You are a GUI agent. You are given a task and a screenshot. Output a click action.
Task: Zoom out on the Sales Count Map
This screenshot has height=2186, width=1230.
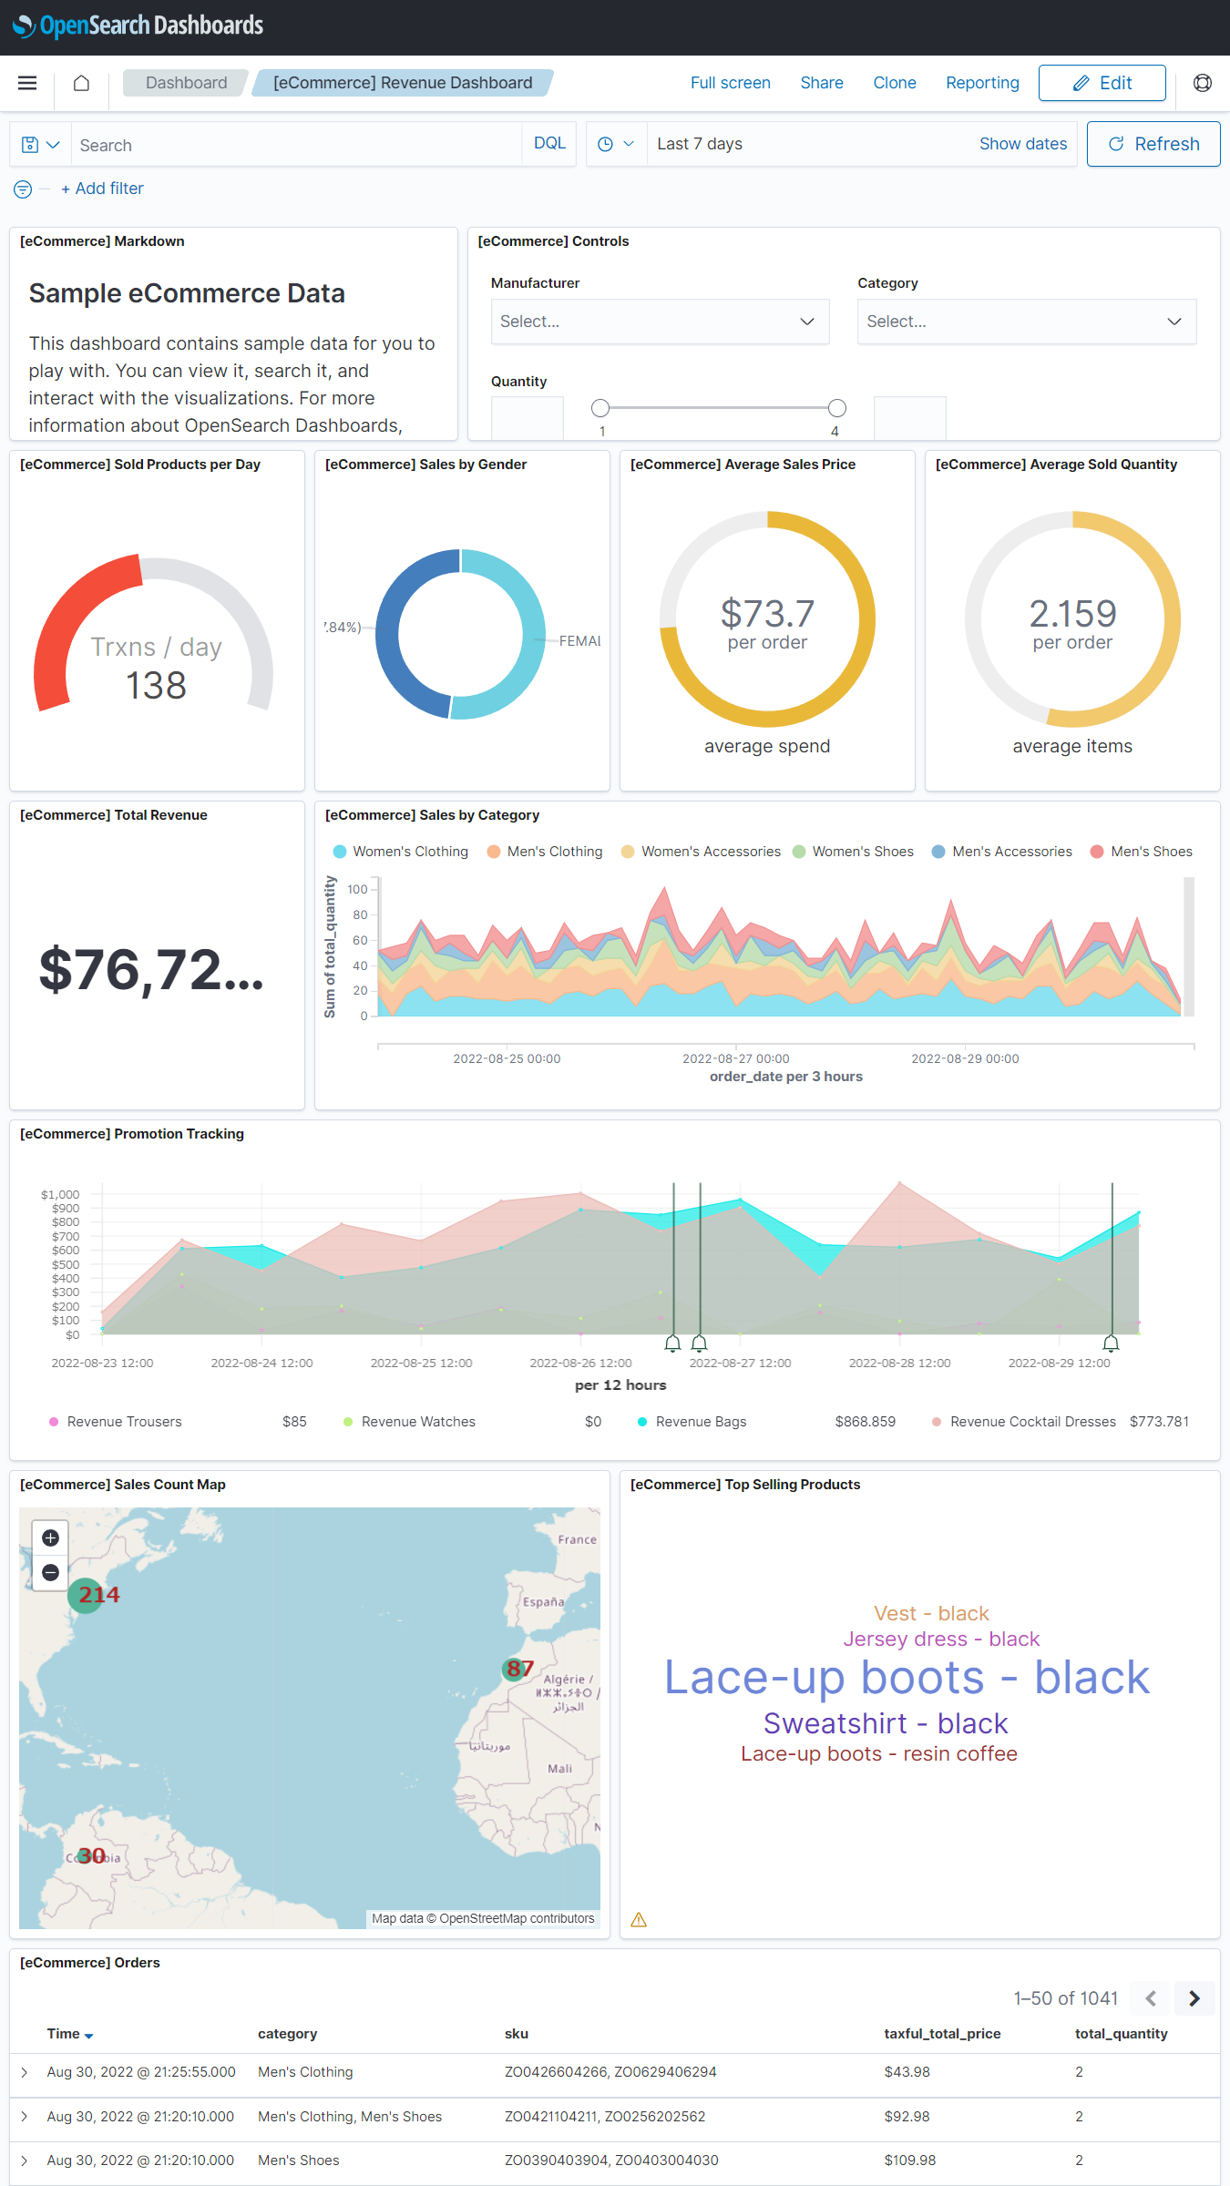[51, 1572]
